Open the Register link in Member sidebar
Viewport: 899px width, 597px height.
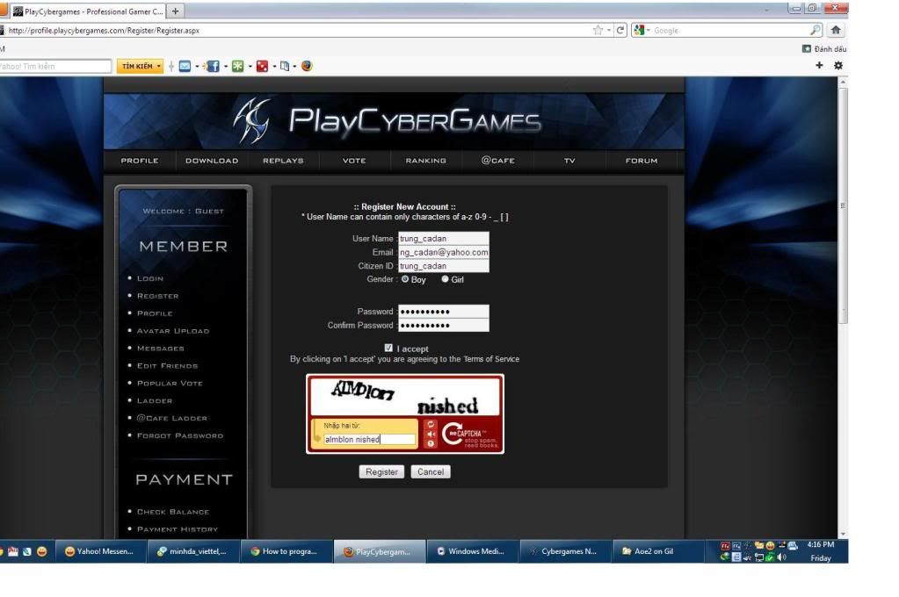coord(157,296)
